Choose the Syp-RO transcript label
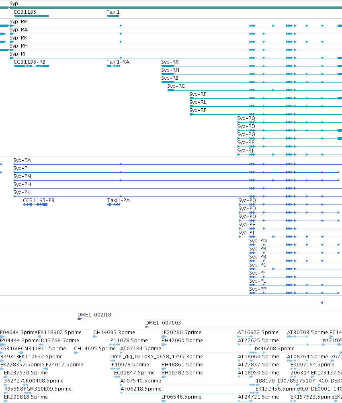Viewport: 342px width, 403px height. coord(246,134)
